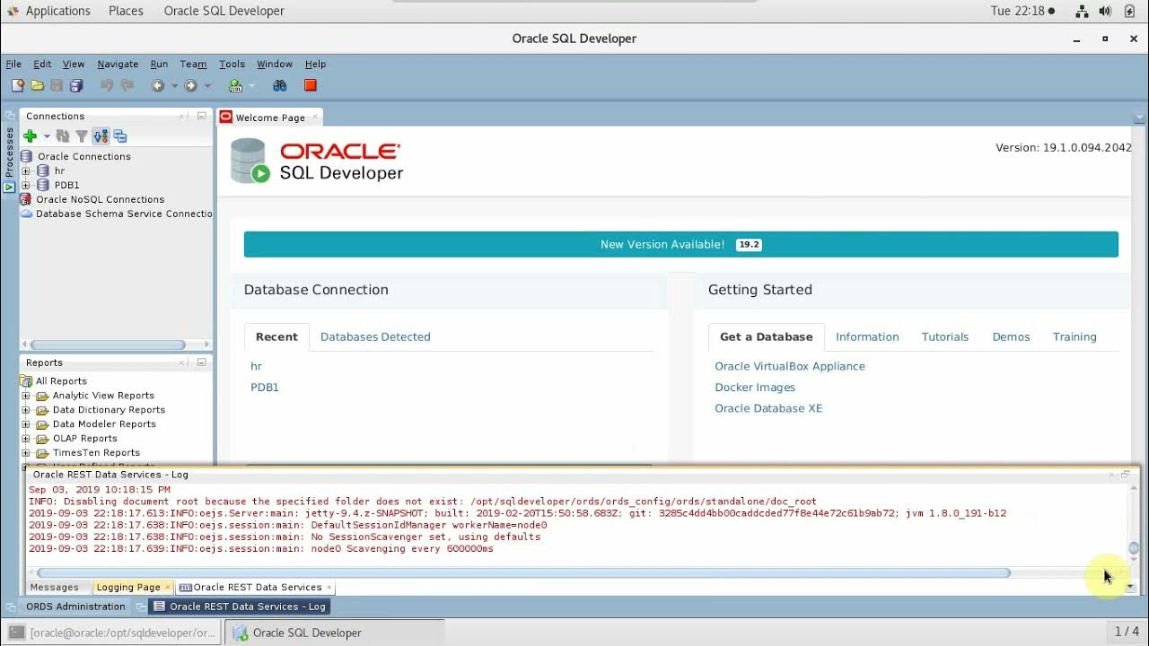Open Docker Images link
Viewport: 1149px width, 646px height.
click(x=755, y=388)
